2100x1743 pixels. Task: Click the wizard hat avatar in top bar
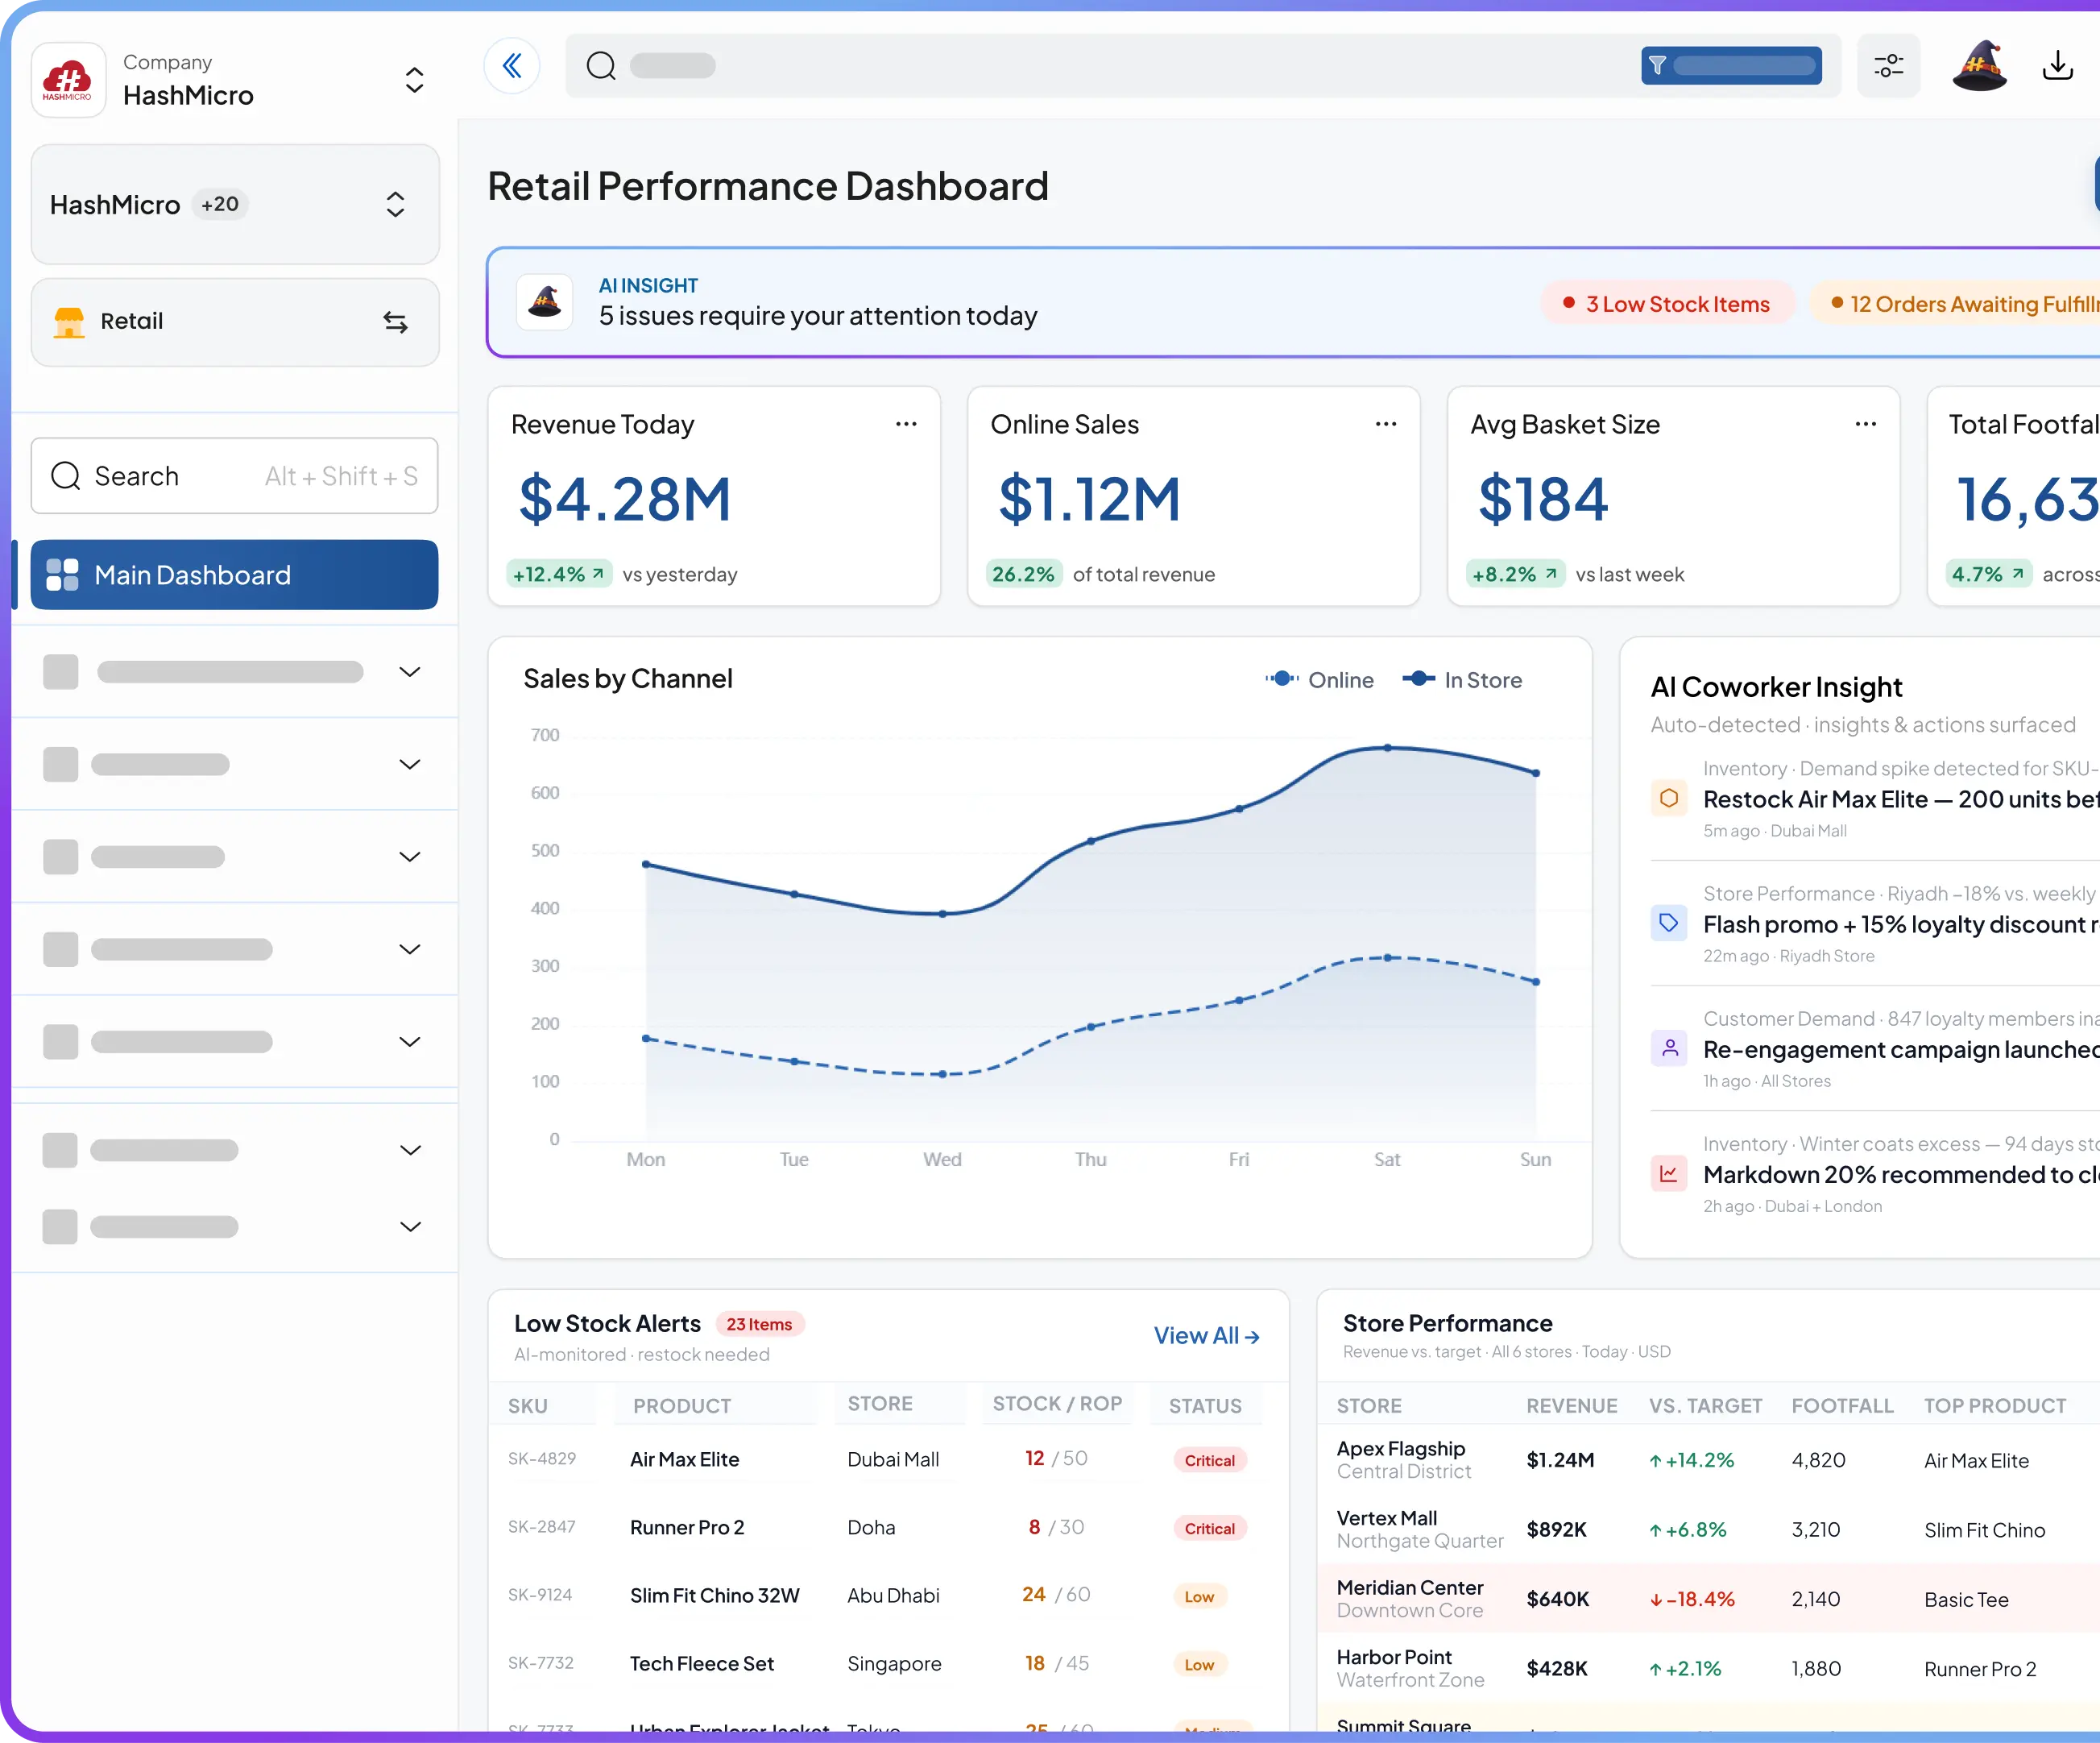(x=1979, y=66)
